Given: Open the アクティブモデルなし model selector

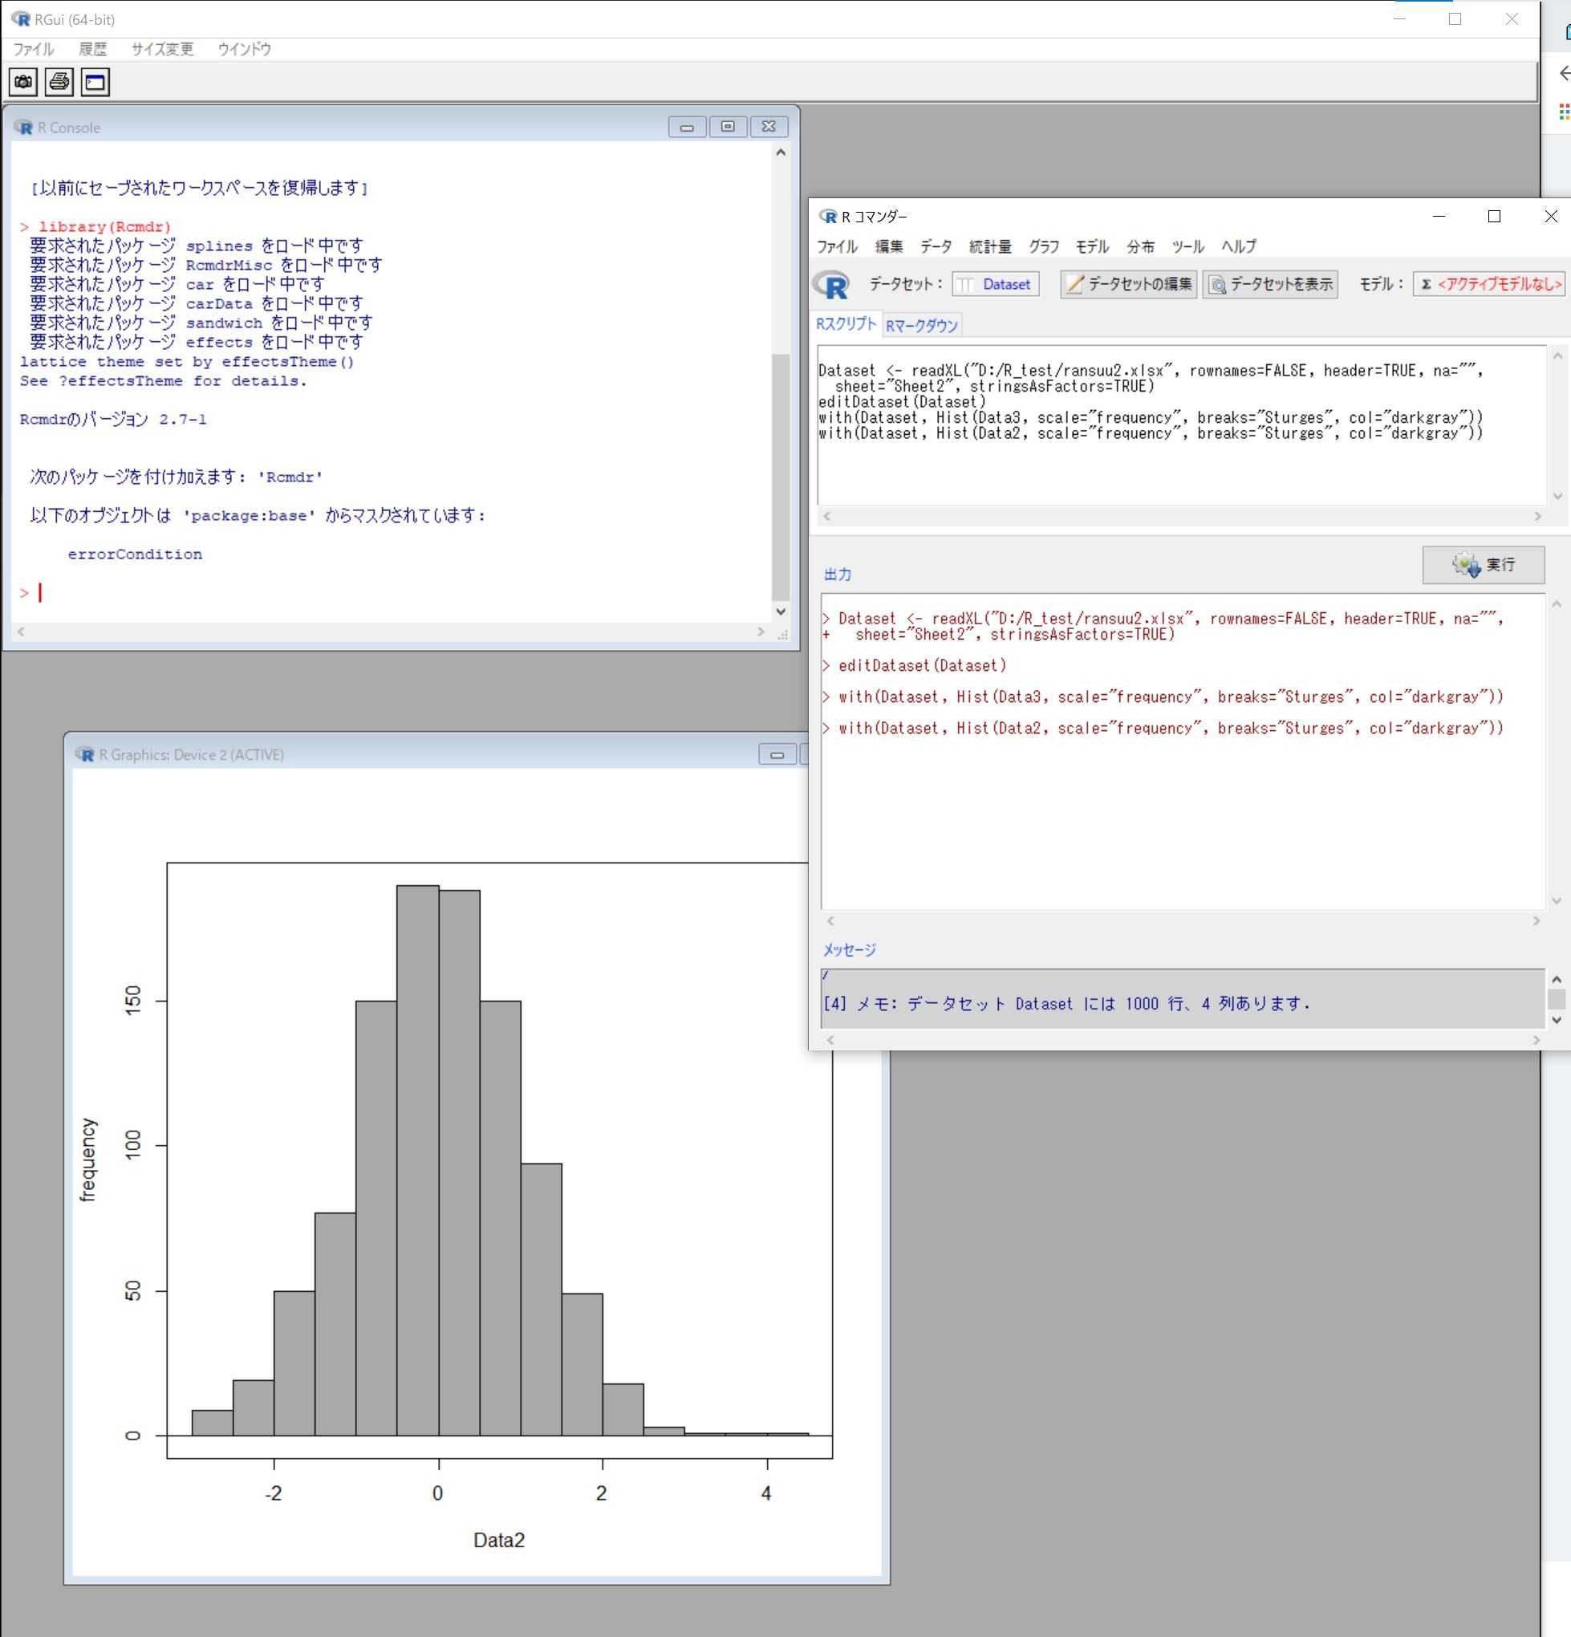Looking at the screenshot, I should click(1489, 285).
